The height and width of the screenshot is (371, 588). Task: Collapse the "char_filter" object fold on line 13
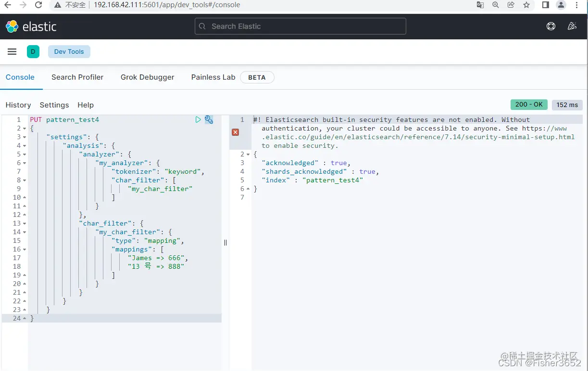pyautogui.click(x=25, y=224)
